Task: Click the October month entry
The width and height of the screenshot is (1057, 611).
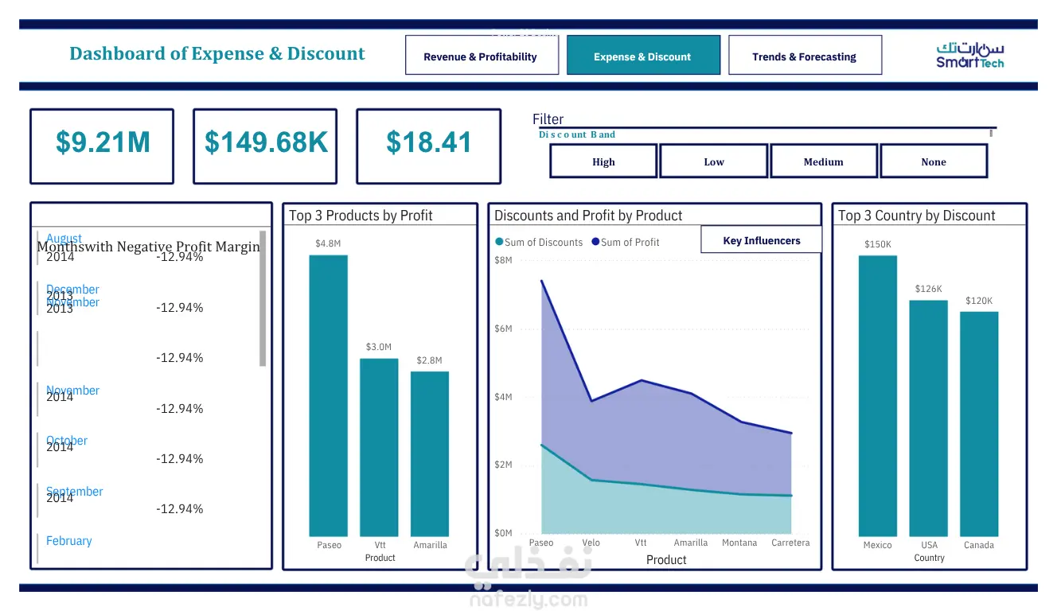Action: 67,440
